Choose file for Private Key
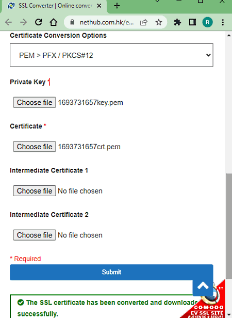 coord(35,102)
